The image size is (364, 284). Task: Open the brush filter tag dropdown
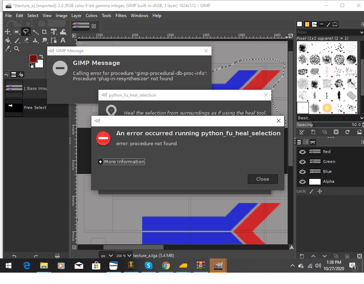pyautogui.click(x=362, y=32)
